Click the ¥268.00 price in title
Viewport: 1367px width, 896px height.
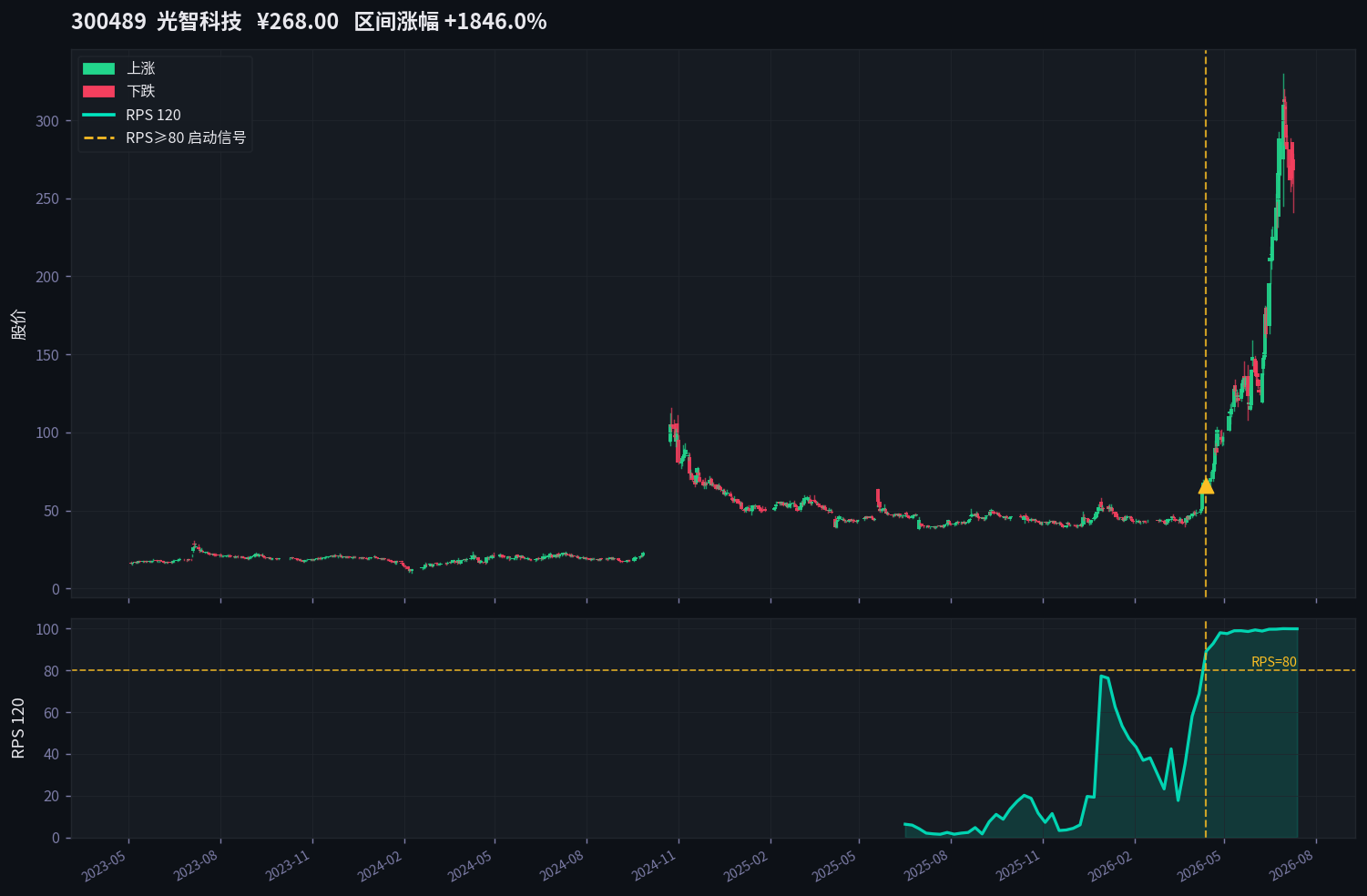point(298,21)
